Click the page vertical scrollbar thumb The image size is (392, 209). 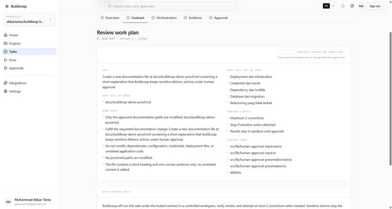click(x=390, y=98)
